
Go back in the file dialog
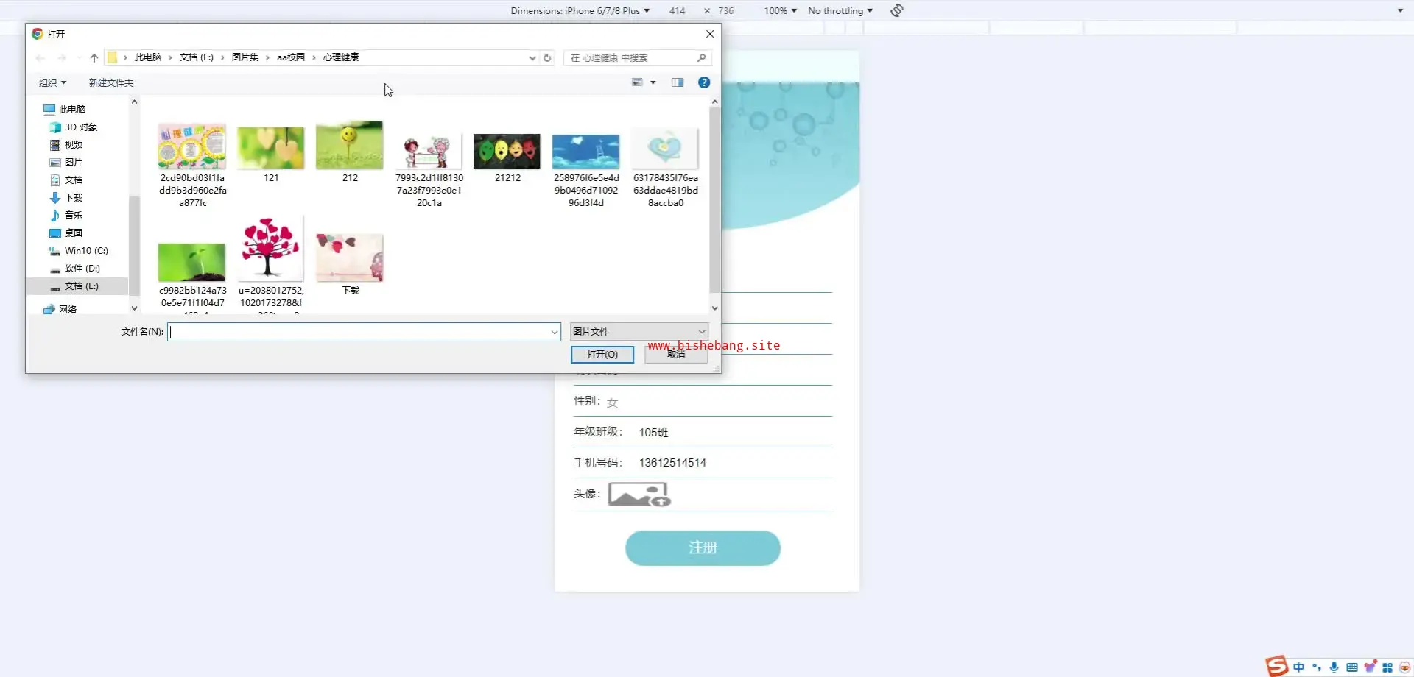[41, 57]
